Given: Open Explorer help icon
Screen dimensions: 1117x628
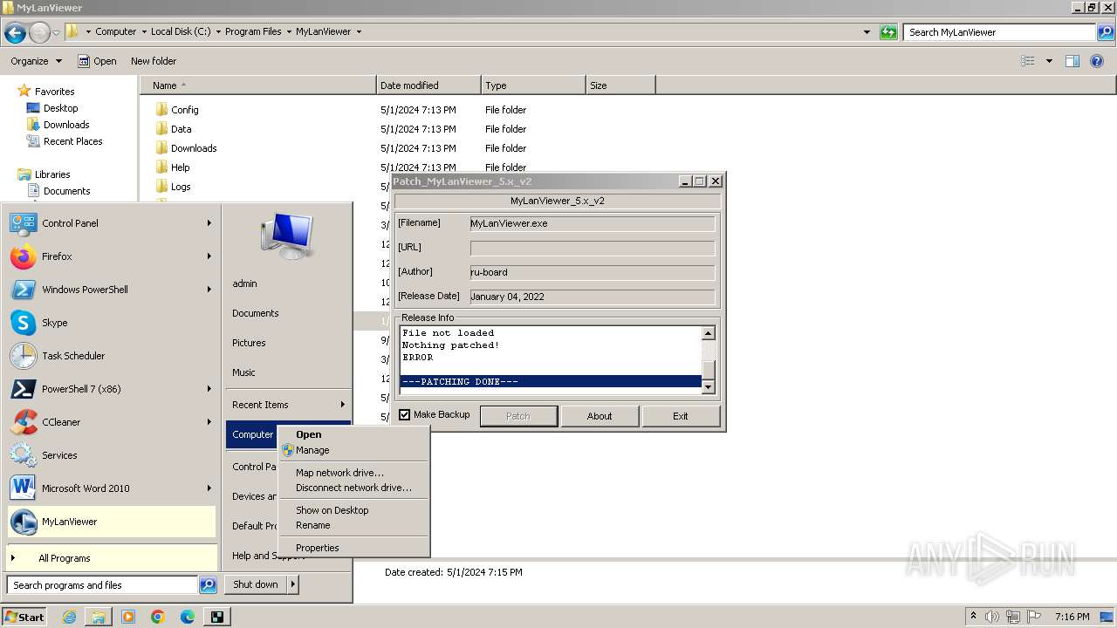Looking at the screenshot, I should (x=1097, y=61).
